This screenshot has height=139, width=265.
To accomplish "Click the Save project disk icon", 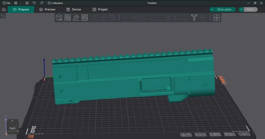I will (x=27, y=3).
